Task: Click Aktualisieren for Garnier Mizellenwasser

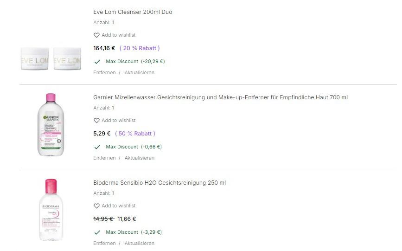Action: pos(139,158)
